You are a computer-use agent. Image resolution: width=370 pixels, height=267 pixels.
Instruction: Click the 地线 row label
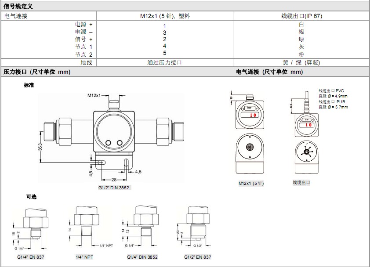pyautogui.click(x=87, y=62)
